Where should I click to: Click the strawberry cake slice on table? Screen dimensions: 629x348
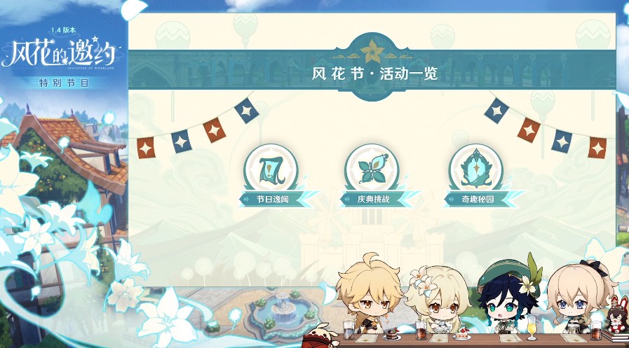pos(462,333)
